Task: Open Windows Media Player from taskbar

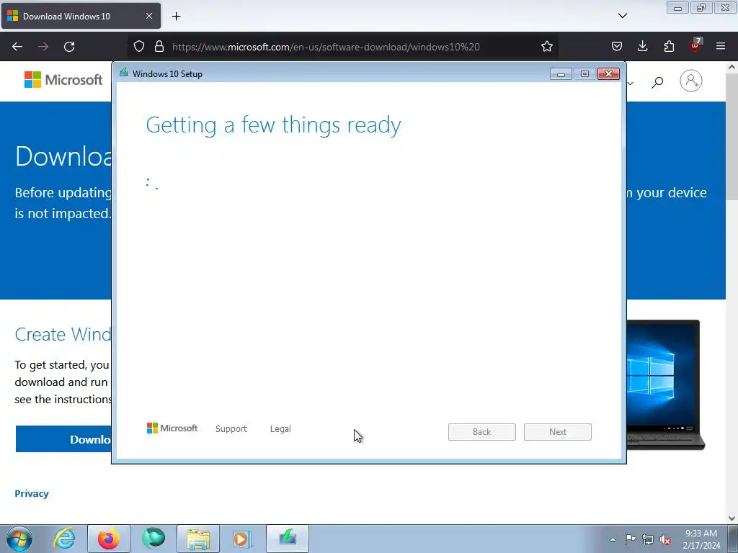Action: point(242,539)
